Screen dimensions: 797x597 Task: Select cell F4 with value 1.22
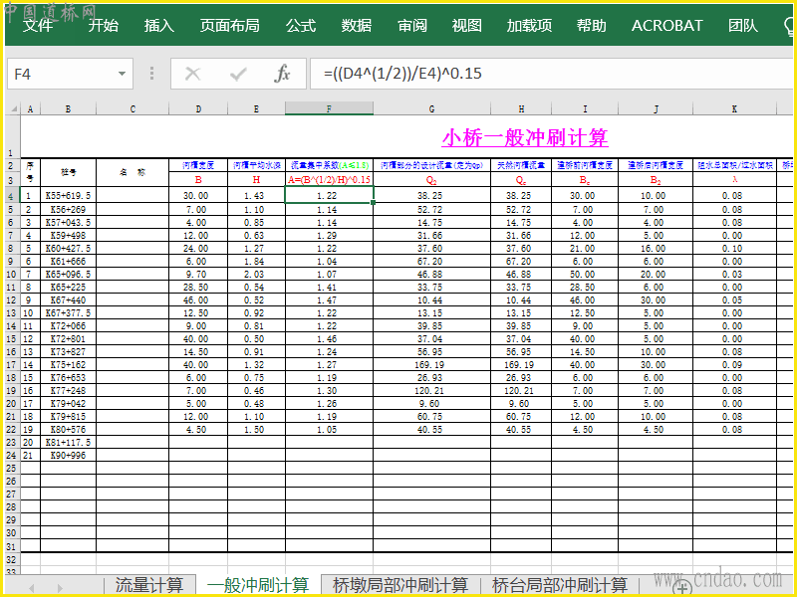click(329, 195)
